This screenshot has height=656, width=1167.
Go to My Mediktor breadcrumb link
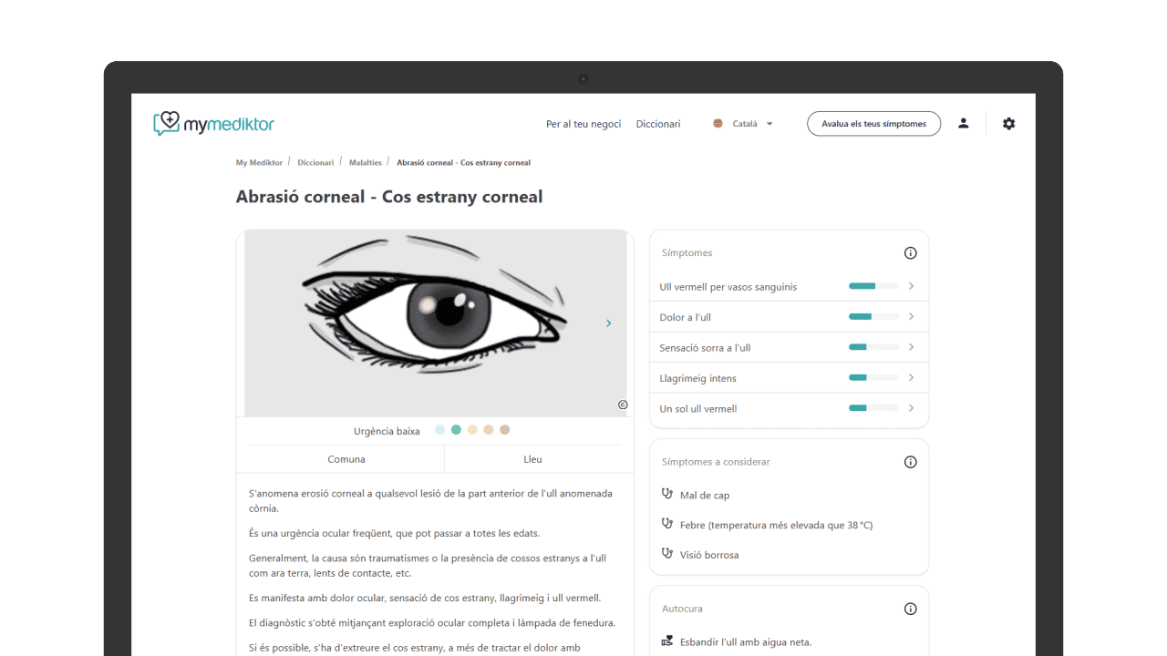(259, 162)
